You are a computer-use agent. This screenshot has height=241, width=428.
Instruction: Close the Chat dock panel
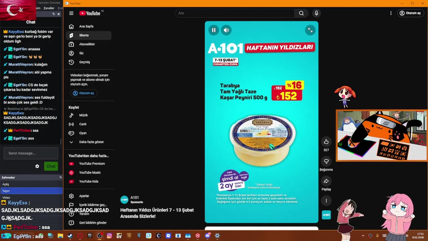[59, 14]
